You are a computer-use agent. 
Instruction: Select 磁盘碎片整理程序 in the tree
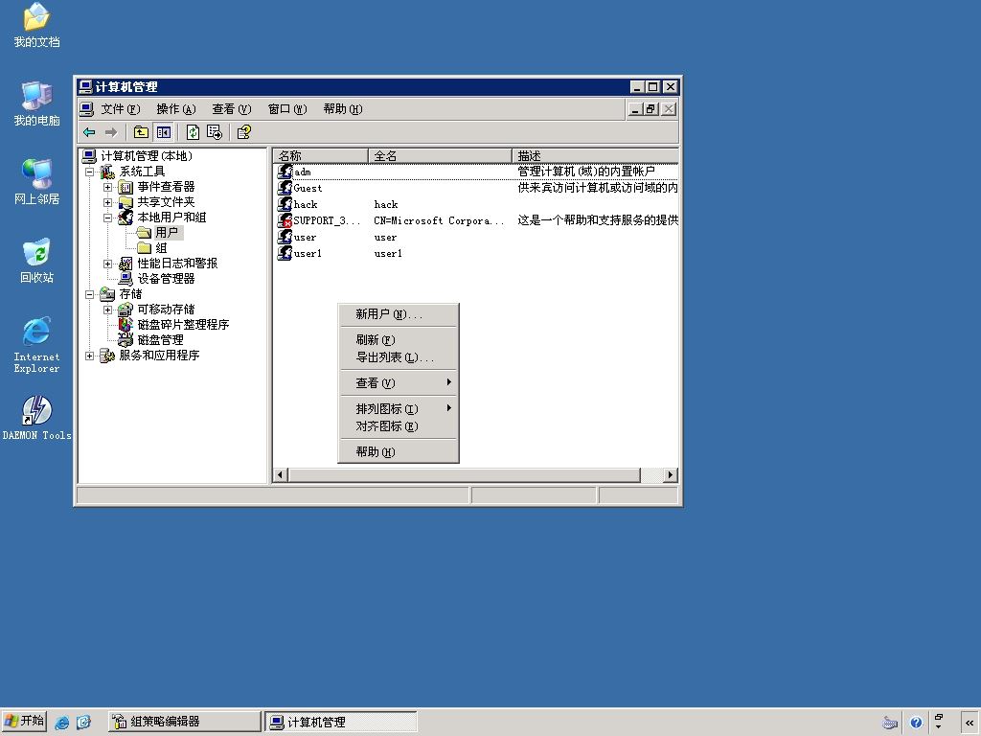tap(174, 325)
